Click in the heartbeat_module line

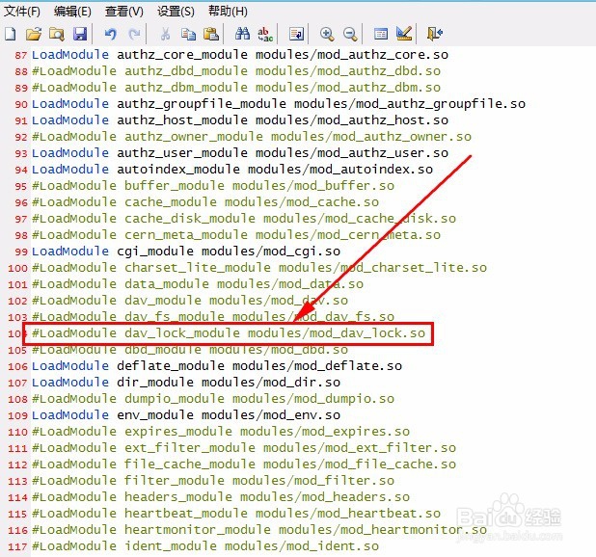click(235, 514)
